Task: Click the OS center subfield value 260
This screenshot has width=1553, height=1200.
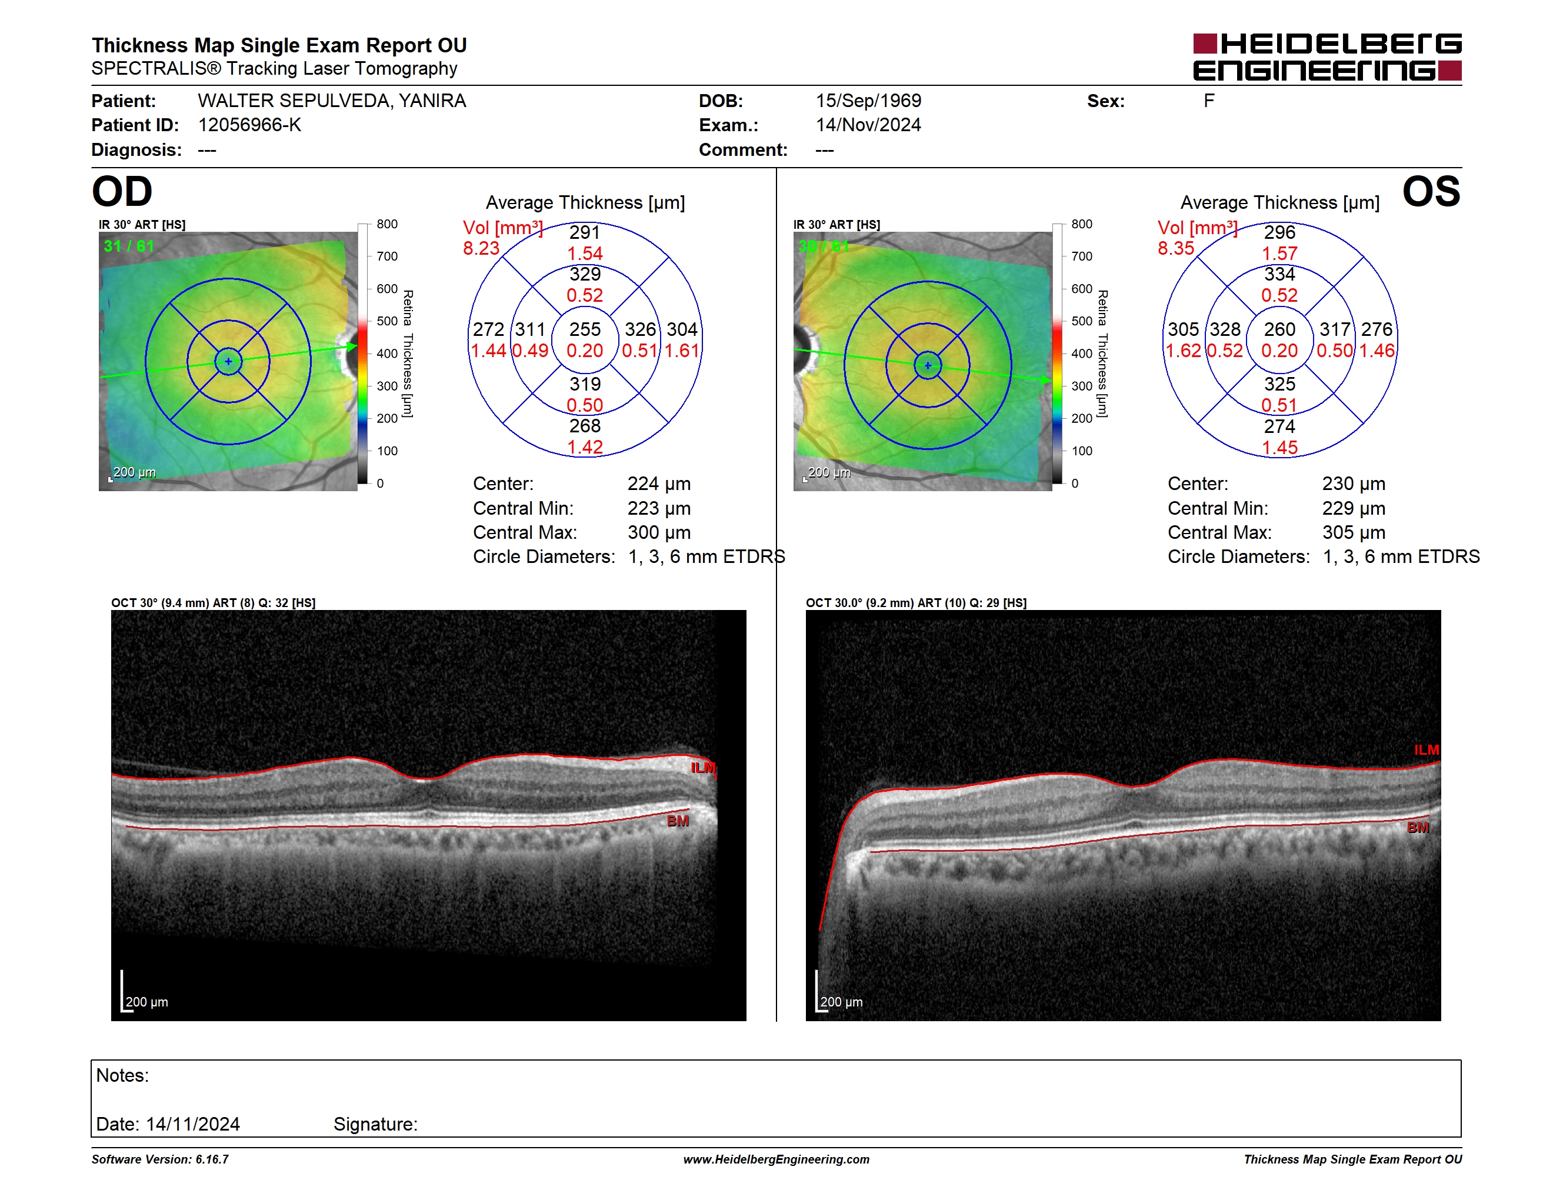Action: (1279, 329)
